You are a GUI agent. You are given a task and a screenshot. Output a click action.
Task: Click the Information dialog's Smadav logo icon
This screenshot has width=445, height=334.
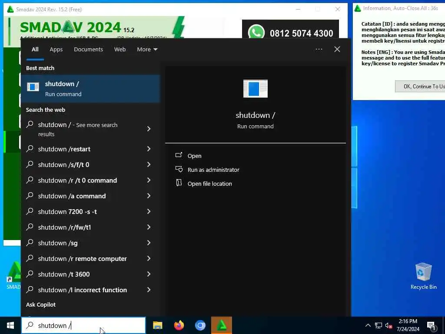pos(358,8)
